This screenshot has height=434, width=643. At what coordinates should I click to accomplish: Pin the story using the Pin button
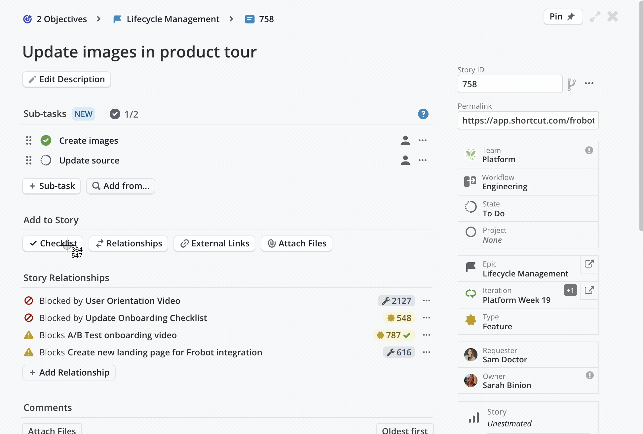point(563,16)
